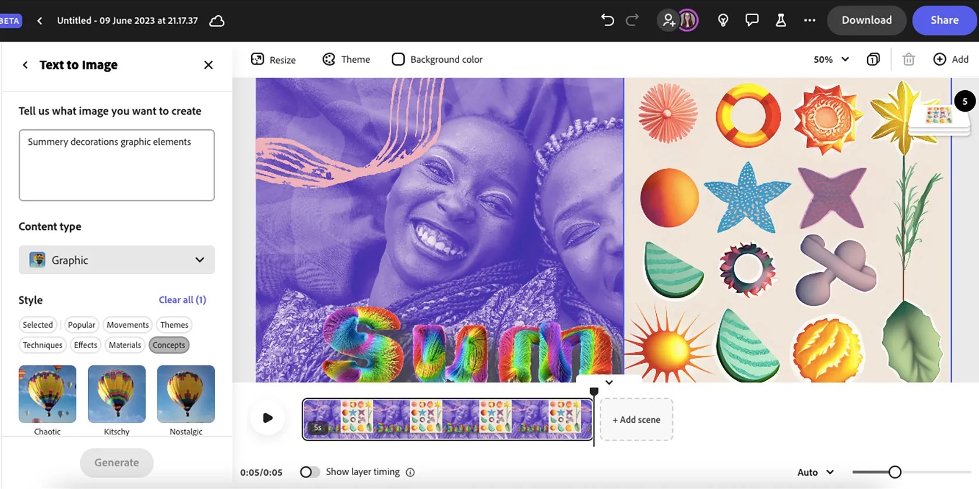This screenshot has width=979, height=489.
Task: Play the timeline preview
Action: (267, 418)
